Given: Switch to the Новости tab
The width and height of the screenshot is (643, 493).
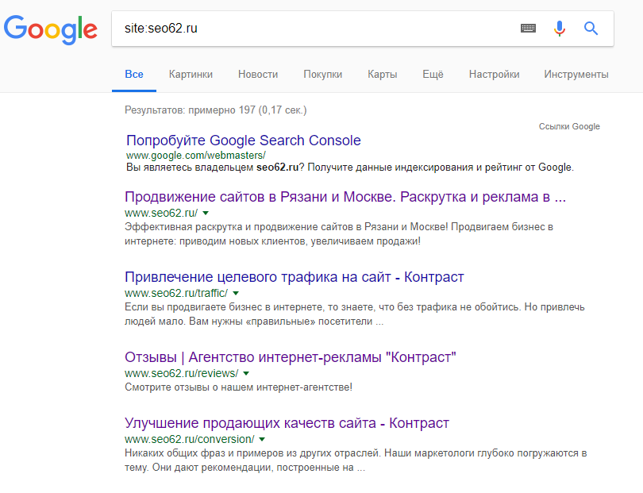Looking at the screenshot, I should coord(258,75).
